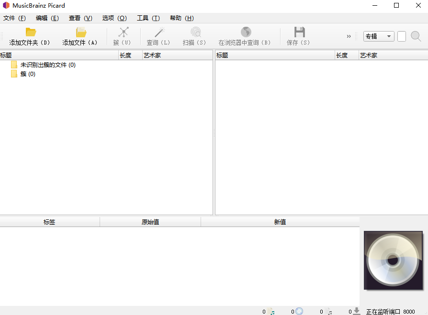This screenshot has height=315, width=428.
Task: Click the left panel 艺术家 column header
Action: click(178, 55)
